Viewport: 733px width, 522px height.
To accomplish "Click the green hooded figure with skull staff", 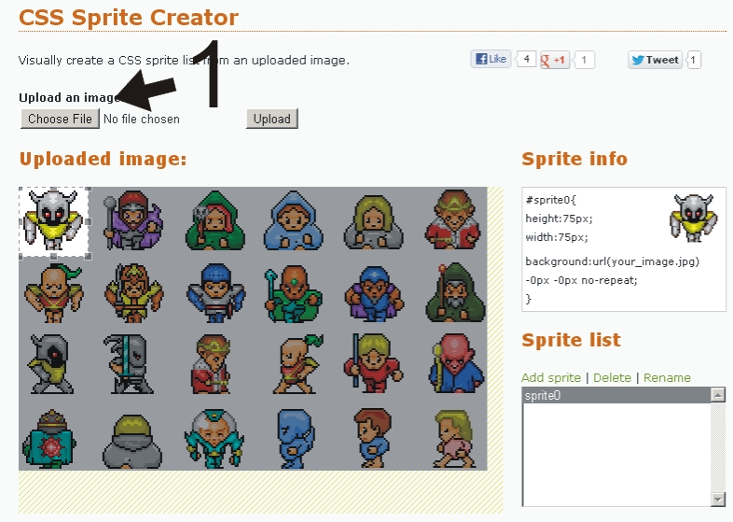I will click(x=214, y=220).
